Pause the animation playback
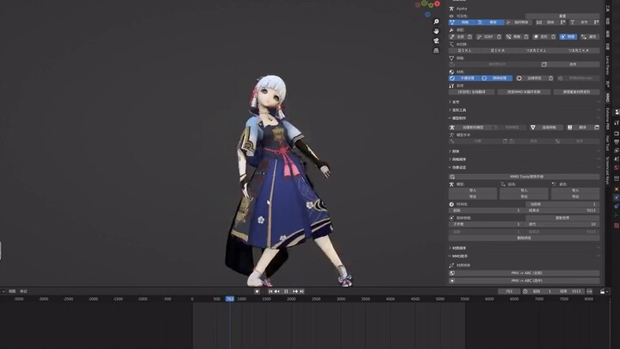Viewport: 620px width, 349px height. point(286,291)
